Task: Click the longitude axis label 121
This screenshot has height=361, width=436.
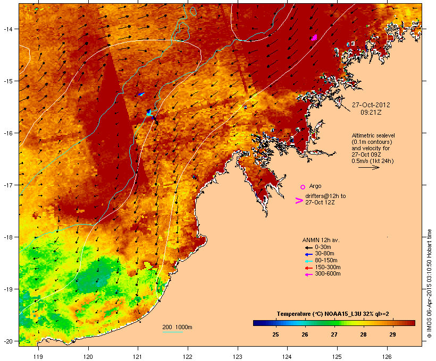Action: click(x=138, y=357)
